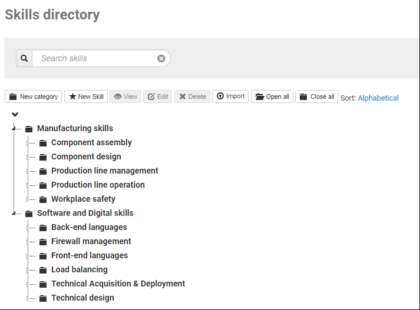The height and width of the screenshot is (310, 420).
Task: Click the Load balancing folder icon
Action: point(43,270)
